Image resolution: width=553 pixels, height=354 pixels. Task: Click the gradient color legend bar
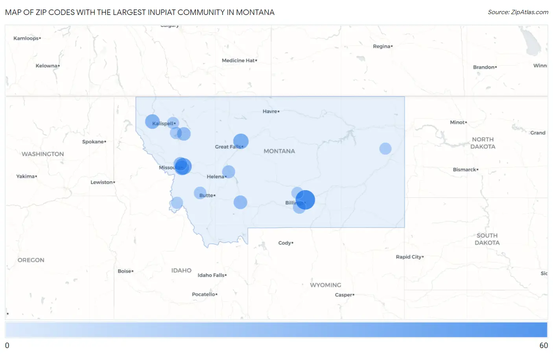click(x=276, y=330)
